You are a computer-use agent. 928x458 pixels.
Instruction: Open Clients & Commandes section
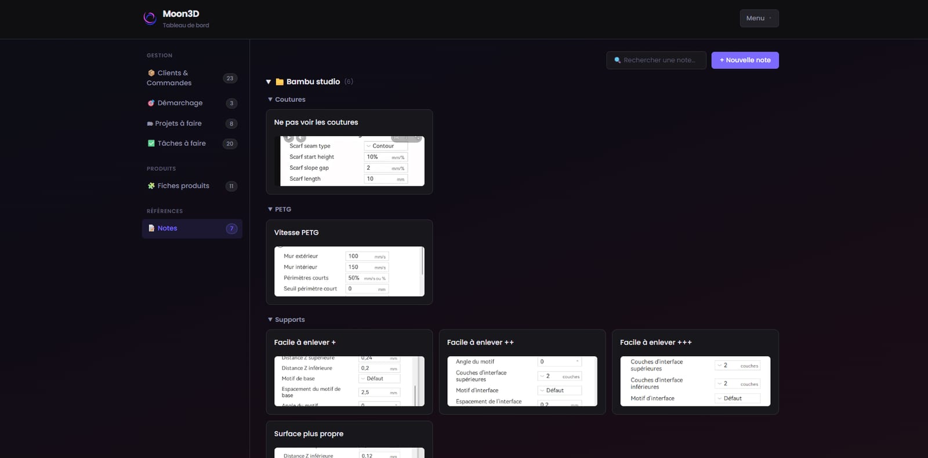tap(192, 78)
